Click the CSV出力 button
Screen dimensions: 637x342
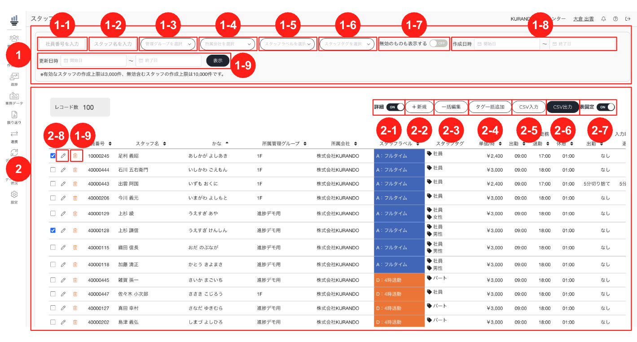click(562, 107)
